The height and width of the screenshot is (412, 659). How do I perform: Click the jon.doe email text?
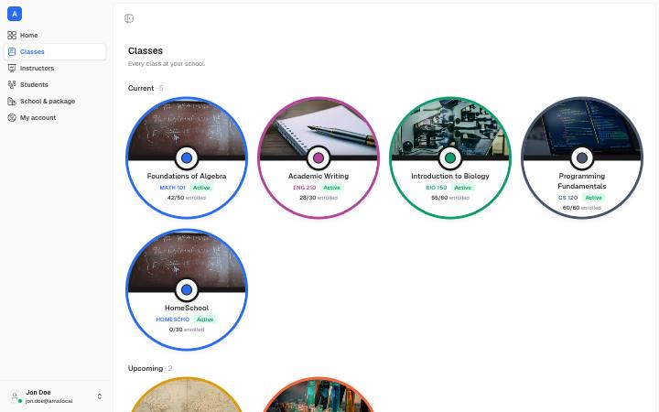pos(49,401)
